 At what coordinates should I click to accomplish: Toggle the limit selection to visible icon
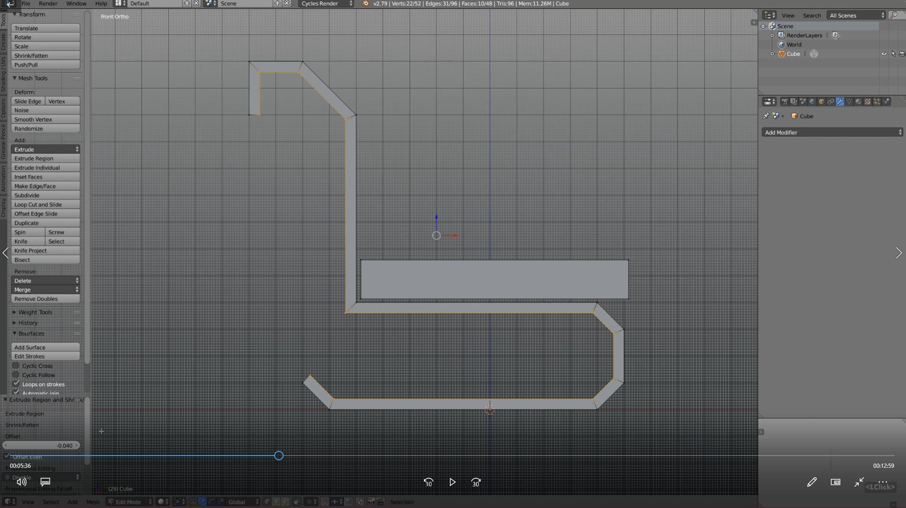pyautogui.click(x=296, y=502)
